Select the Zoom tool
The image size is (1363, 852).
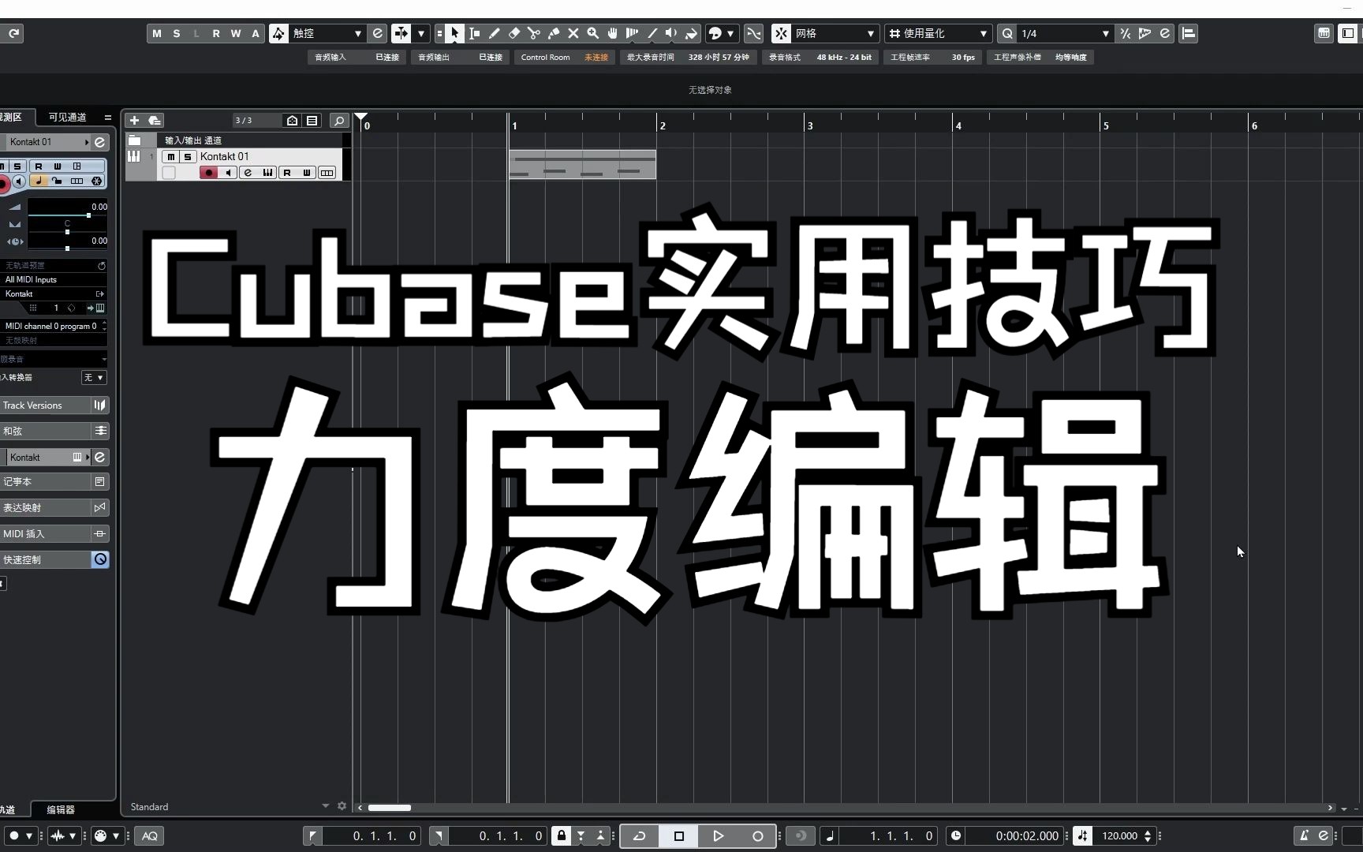593,33
